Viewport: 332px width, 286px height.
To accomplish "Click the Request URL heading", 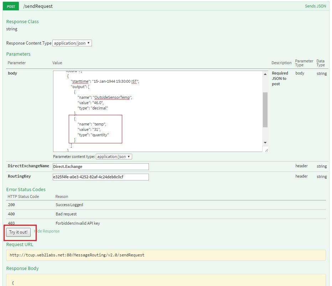I will (x=20, y=244).
